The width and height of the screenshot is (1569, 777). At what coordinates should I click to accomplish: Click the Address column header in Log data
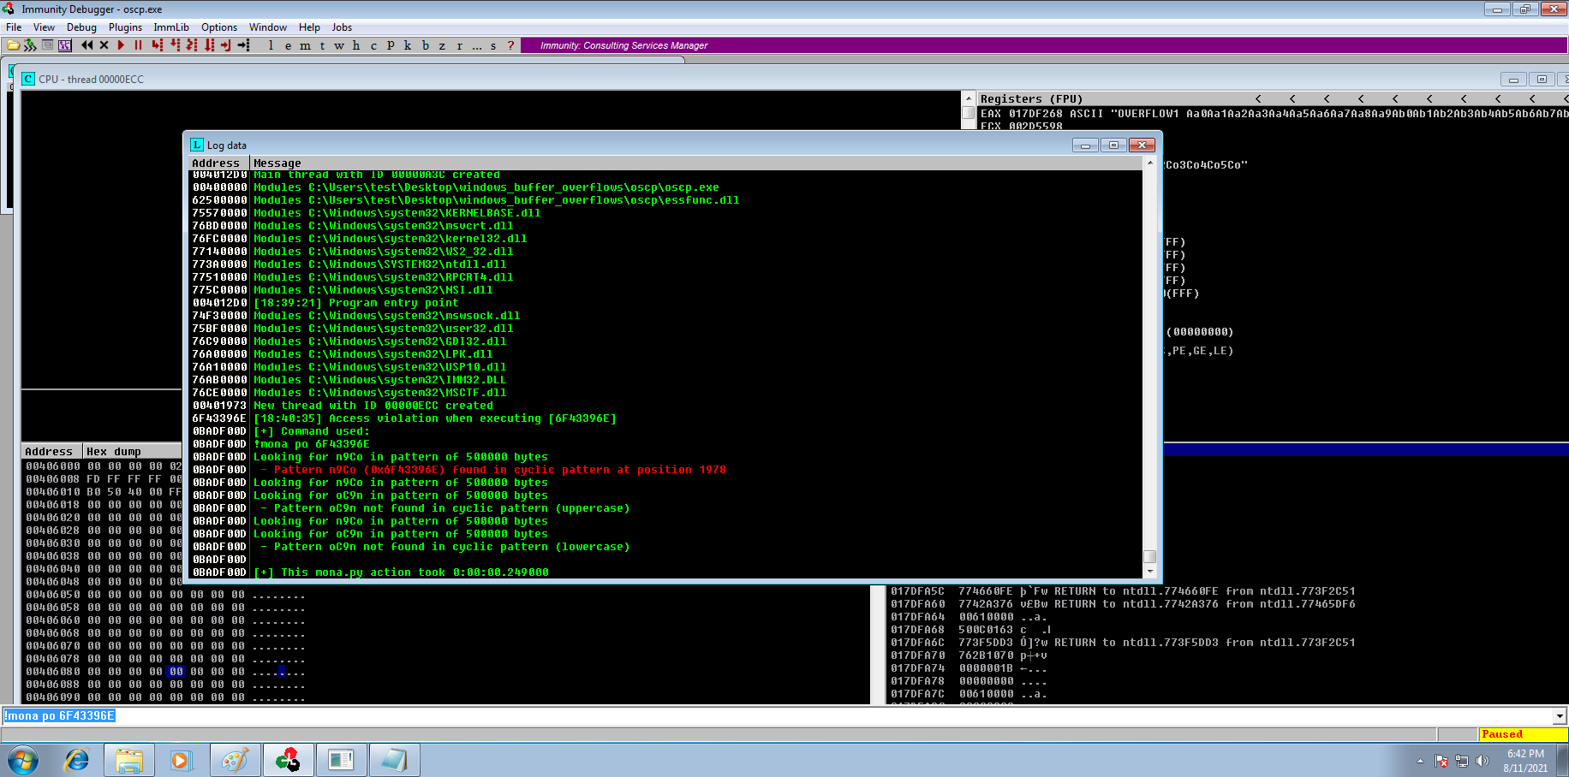point(218,163)
